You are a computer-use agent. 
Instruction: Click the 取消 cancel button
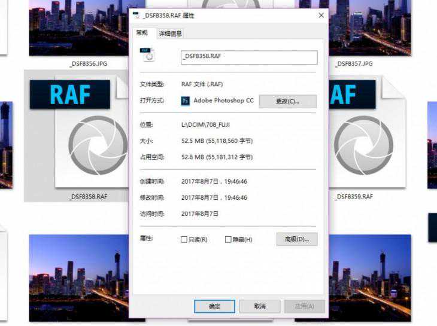click(260, 306)
